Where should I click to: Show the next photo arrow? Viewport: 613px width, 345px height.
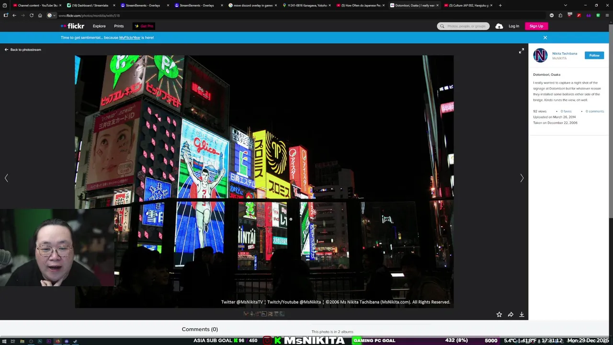click(x=522, y=178)
